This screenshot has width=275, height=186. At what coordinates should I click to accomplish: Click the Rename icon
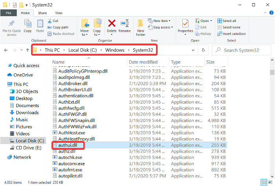click(x=125, y=24)
